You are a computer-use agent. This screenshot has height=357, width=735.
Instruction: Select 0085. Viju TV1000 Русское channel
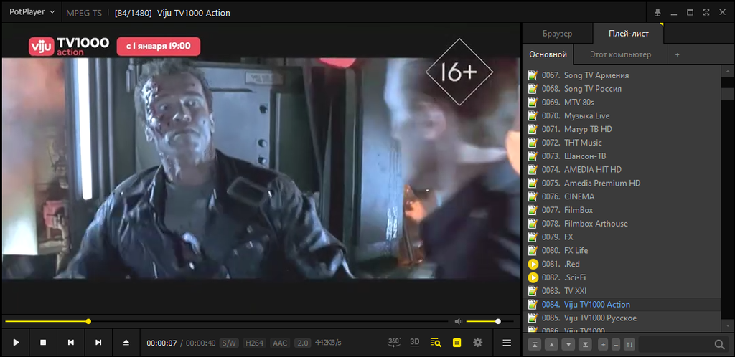(622, 318)
